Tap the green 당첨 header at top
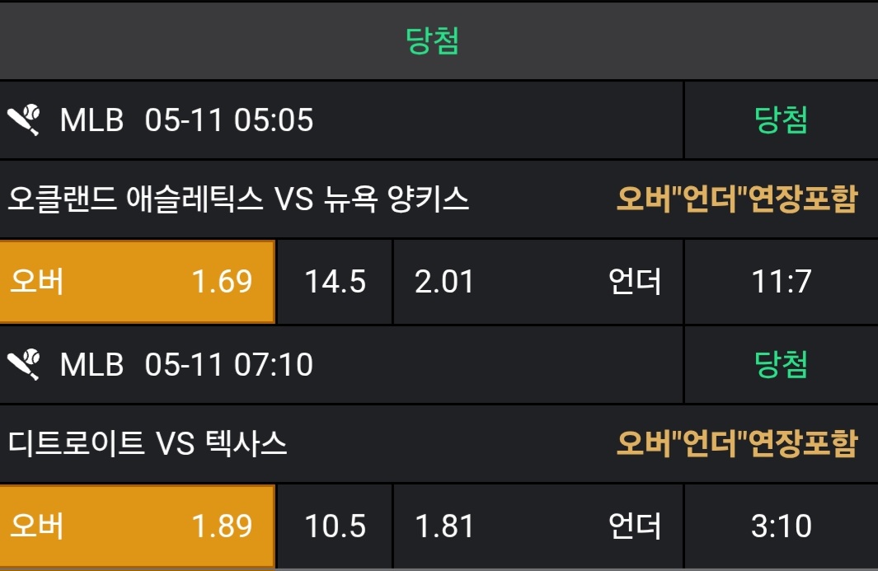 (x=433, y=40)
